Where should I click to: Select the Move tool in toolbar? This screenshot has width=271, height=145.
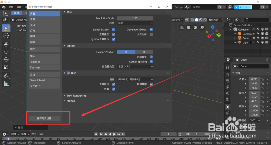[6, 52]
